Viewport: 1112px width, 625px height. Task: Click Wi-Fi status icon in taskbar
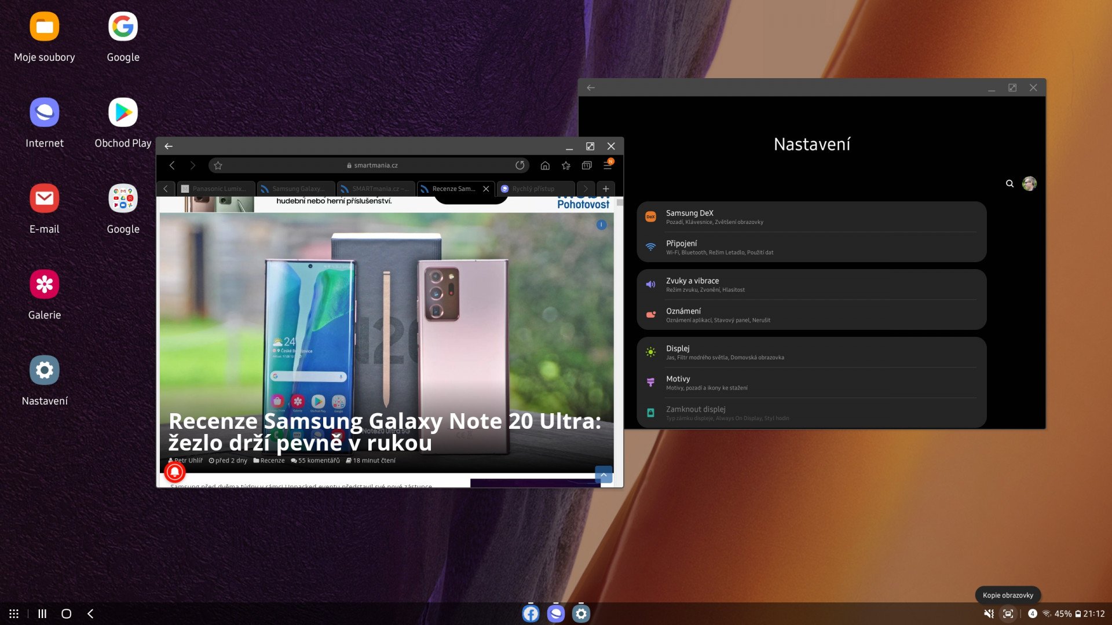point(1047,614)
